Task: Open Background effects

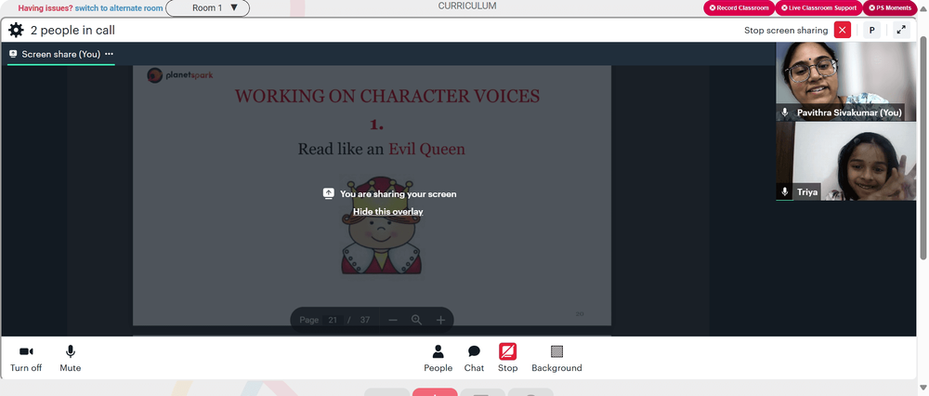Action: click(x=556, y=359)
